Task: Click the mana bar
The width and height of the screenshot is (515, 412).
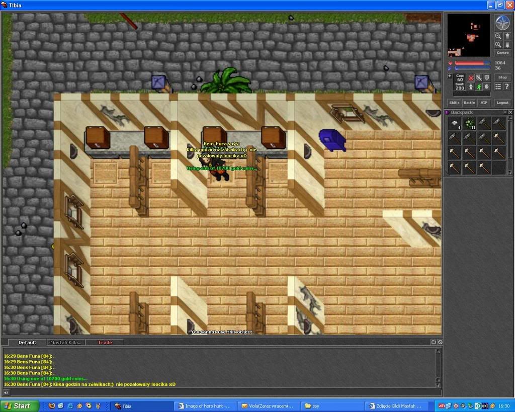Action: [472, 68]
